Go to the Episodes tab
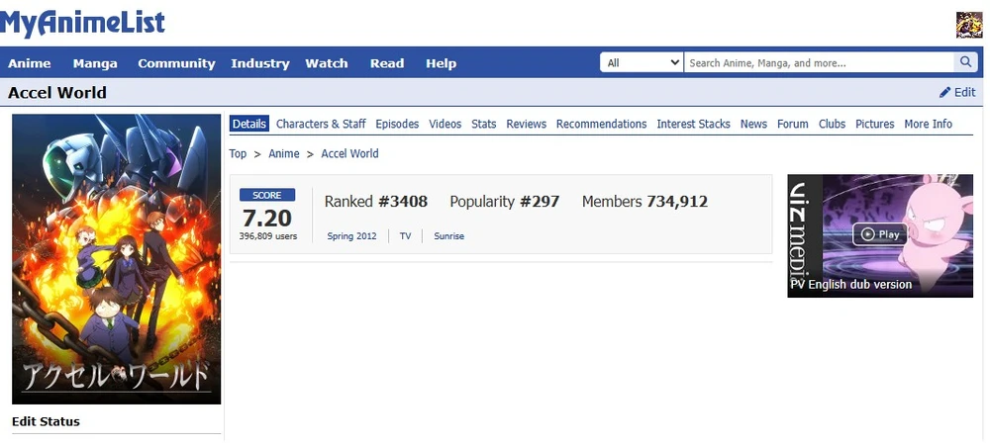Viewport: 990px width, 447px height. click(x=397, y=124)
